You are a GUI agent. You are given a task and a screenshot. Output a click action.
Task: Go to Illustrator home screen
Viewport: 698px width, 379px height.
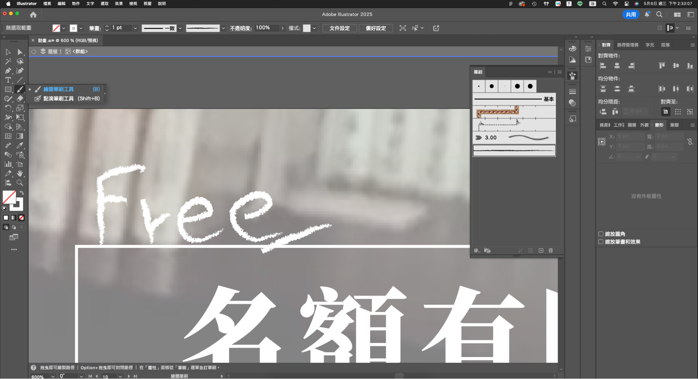(x=33, y=15)
